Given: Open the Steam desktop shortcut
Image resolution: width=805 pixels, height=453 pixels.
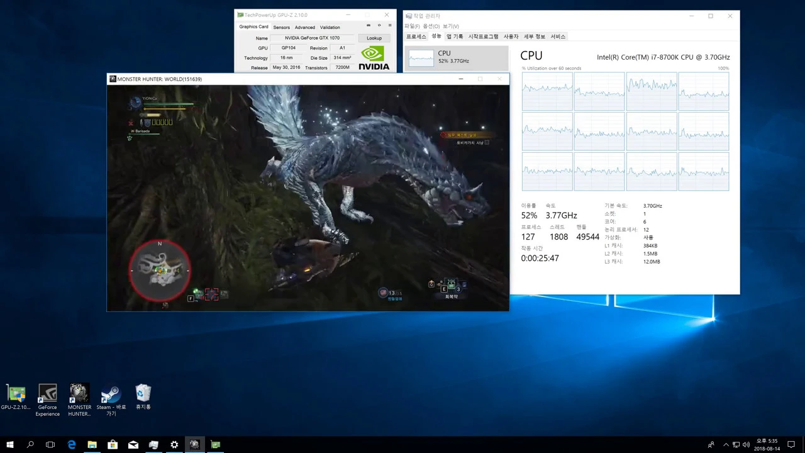Looking at the screenshot, I should pyautogui.click(x=111, y=400).
